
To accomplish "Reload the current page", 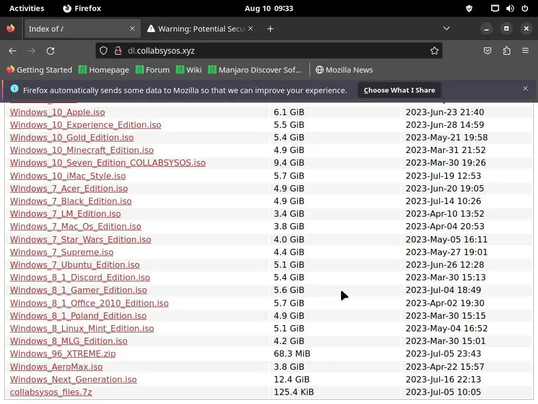I will pos(50,51).
